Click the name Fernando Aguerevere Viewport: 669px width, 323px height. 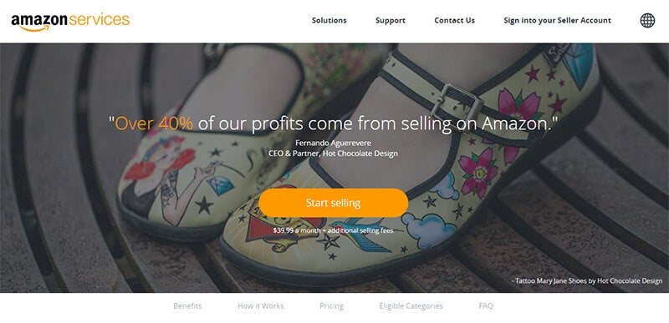click(333, 143)
